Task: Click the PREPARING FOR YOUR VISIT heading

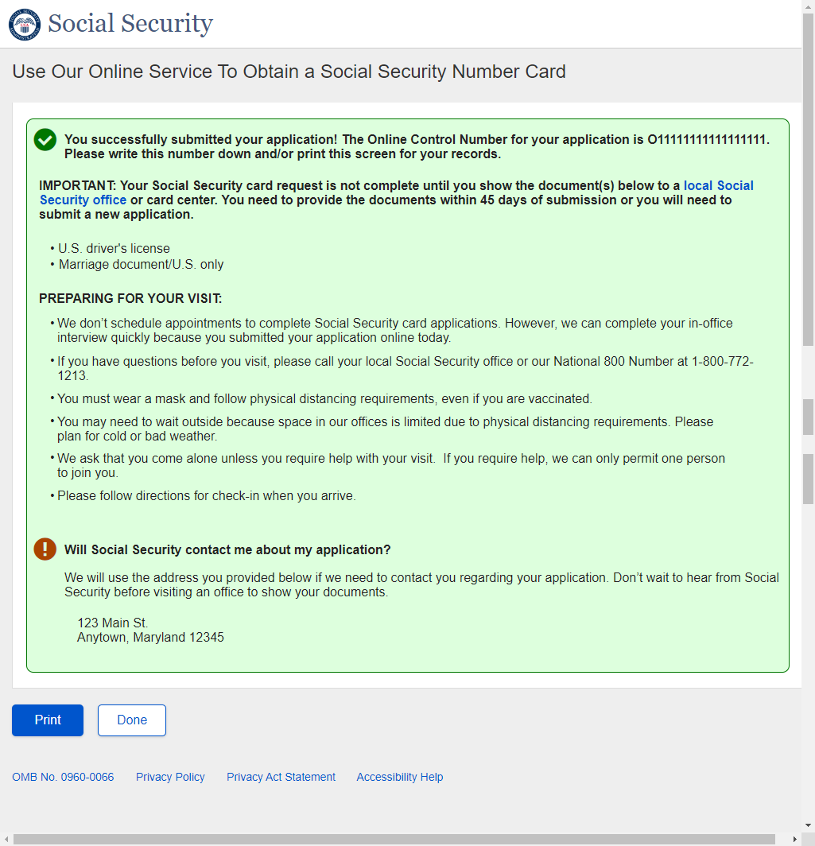Action: (x=130, y=299)
